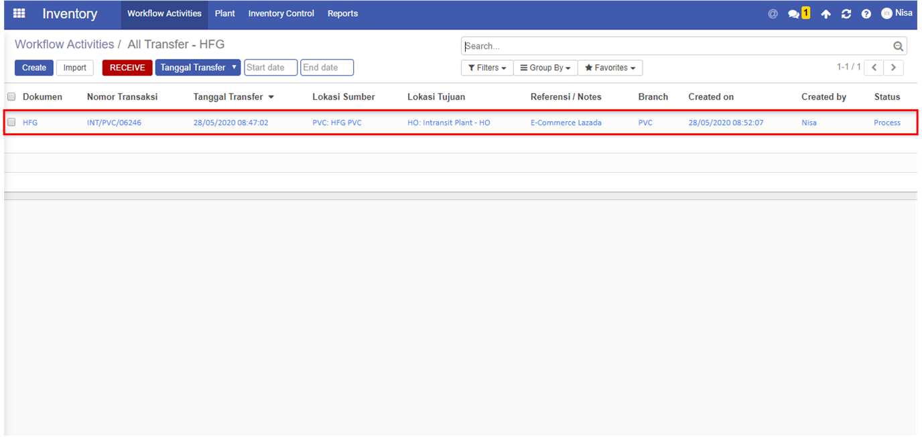
Task: Open the Favorites dropdown
Action: coord(610,68)
